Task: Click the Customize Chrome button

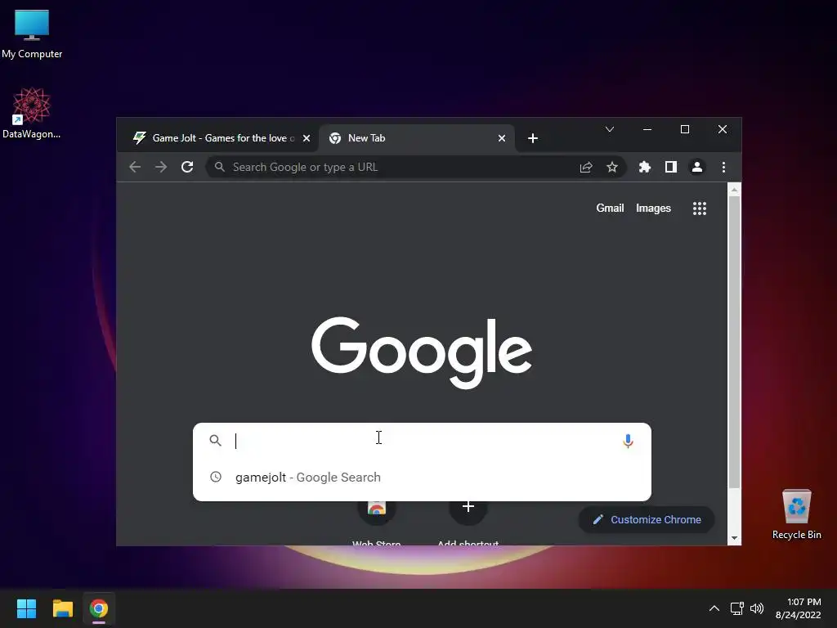Action: pos(647,519)
